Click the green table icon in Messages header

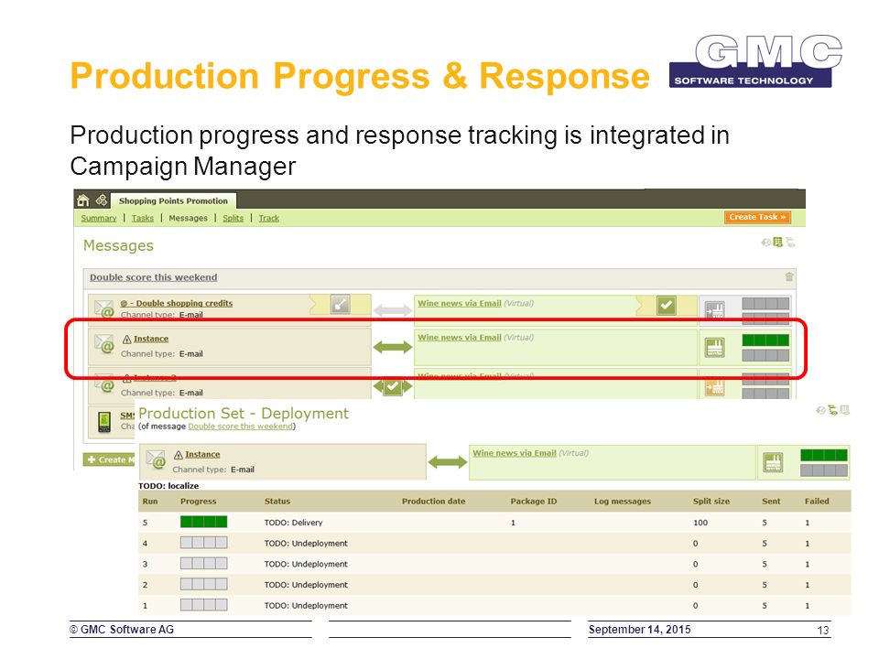pos(777,242)
